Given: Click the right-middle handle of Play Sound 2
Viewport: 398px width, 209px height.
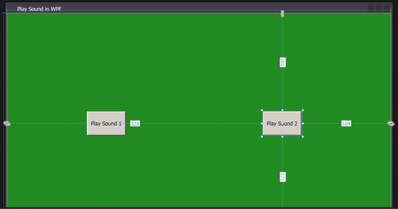Looking at the screenshot, I should click(303, 123).
